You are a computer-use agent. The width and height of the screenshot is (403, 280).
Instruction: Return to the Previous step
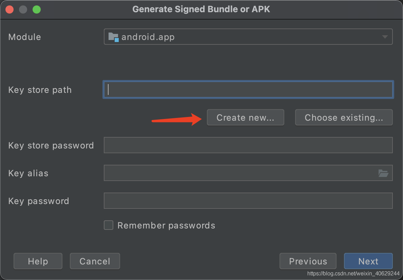[x=308, y=261]
